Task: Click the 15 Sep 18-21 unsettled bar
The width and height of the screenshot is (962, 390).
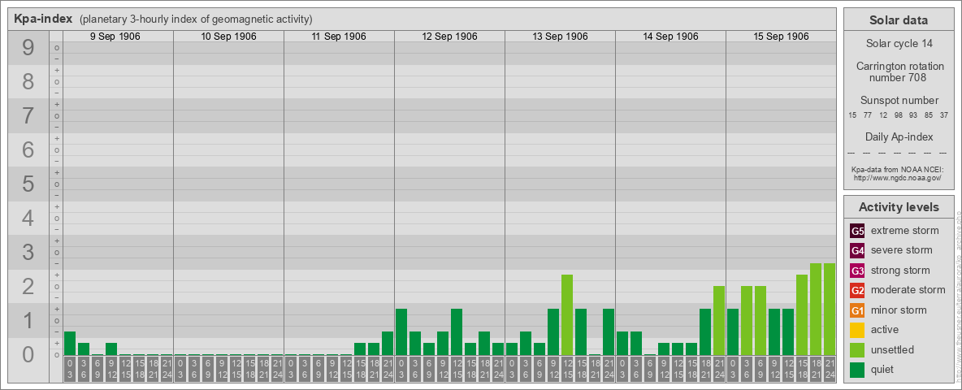Action: (x=816, y=310)
